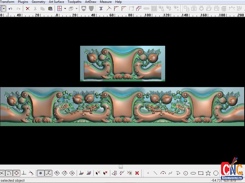
Task: Click the bold red X icon in bottom toolbar
Action: click(x=137, y=173)
